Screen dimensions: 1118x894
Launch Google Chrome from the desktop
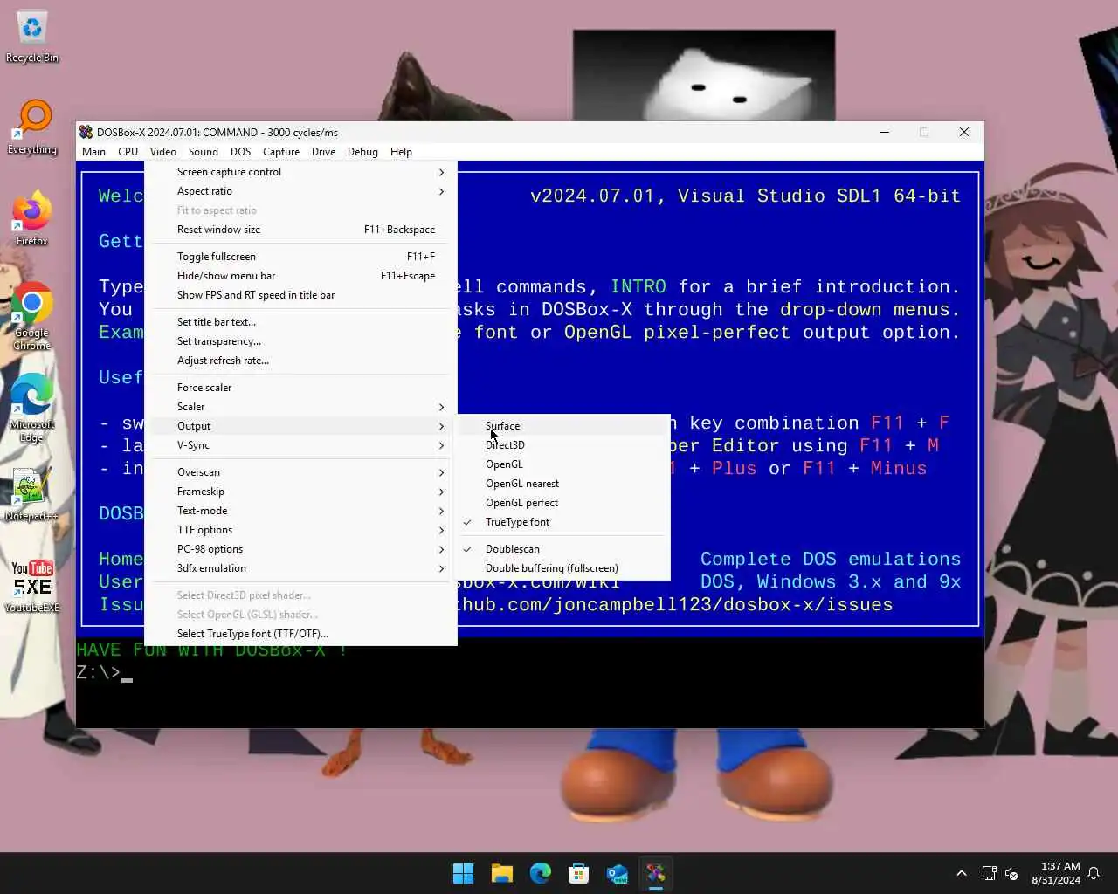click(32, 316)
